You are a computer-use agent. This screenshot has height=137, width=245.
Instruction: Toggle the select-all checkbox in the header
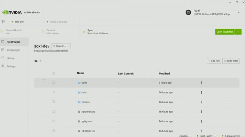click(x=54, y=73)
